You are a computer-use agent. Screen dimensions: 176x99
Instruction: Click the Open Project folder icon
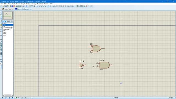click(x=4, y=6)
